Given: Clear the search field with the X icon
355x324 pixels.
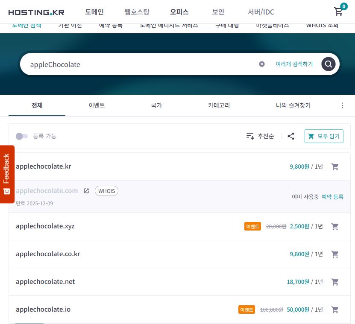Looking at the screenshot, I should (x=262, y=64).
